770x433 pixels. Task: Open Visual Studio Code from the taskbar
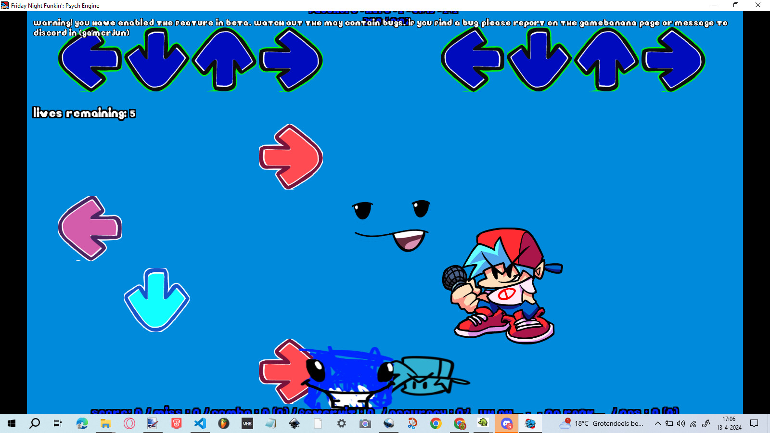click(200, 423)
